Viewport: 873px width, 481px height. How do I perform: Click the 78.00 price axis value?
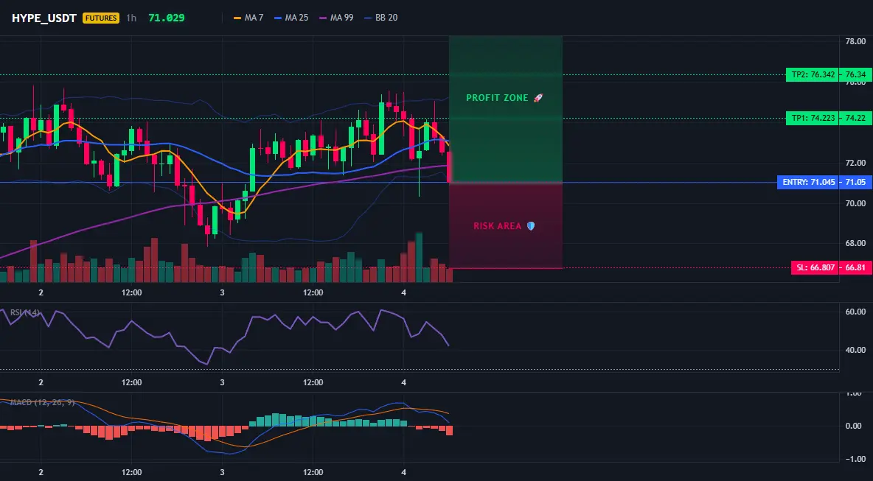[856, 42]
